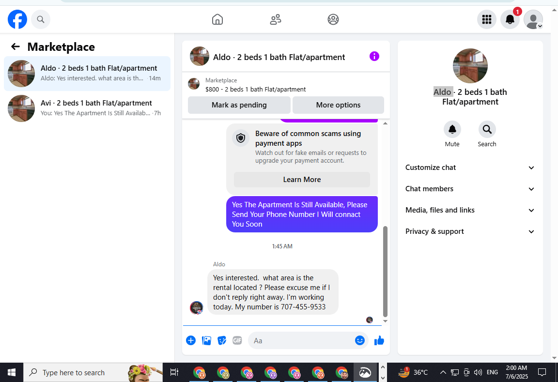
Task: Click Aldo's message with phone number
Action: 273,292
